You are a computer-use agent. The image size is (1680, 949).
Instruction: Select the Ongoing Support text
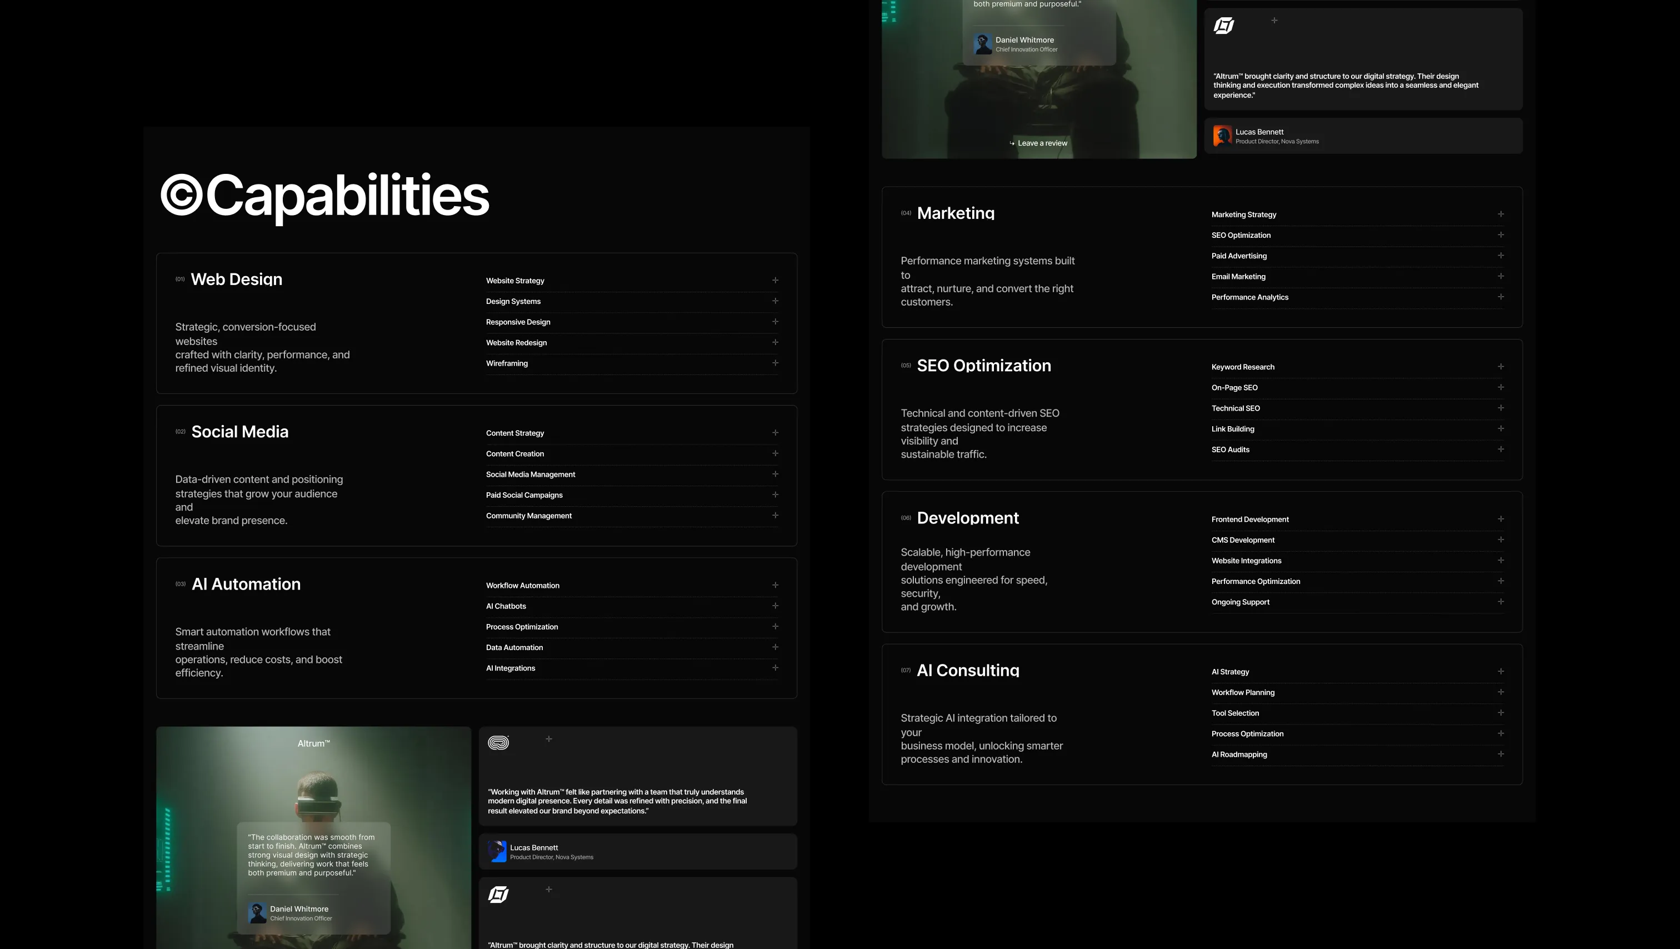click(x=1241, y=602)
